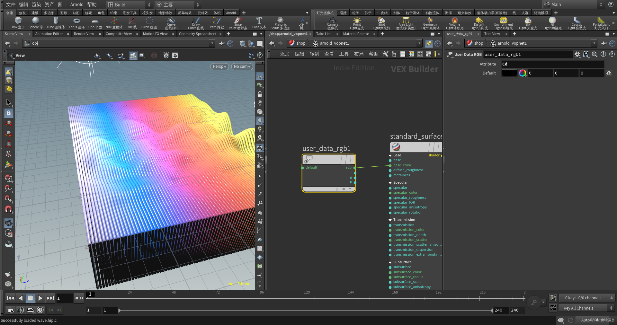Collapse the Transmission input group
617x325 pixels.
point(390,220)
